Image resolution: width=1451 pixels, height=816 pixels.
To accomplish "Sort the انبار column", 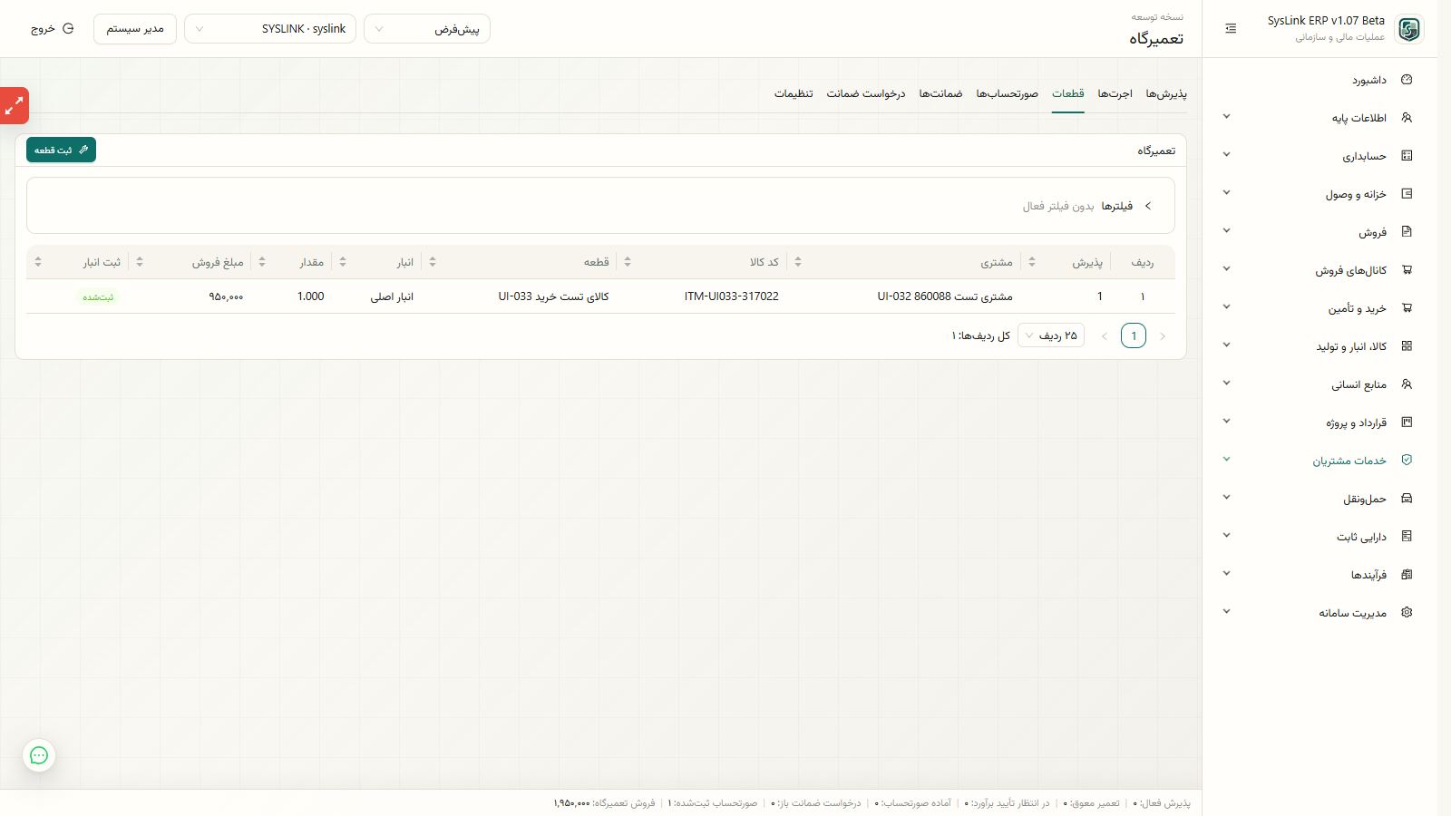I will [x=343, y=262].
